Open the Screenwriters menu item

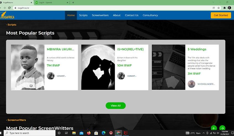pyautogui.click(x=100, y=15)
